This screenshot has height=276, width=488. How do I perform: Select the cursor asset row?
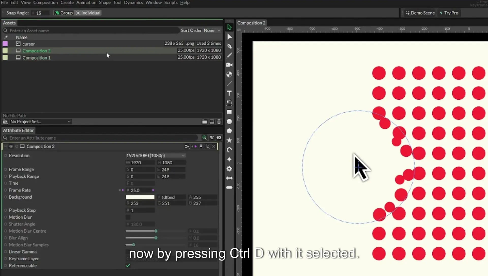[112, 44]
